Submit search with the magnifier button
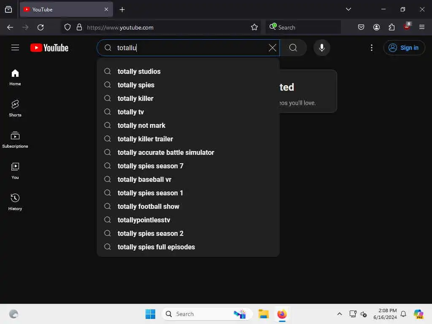432x324 pixels. pyautogui.click(x=293, y=48)
